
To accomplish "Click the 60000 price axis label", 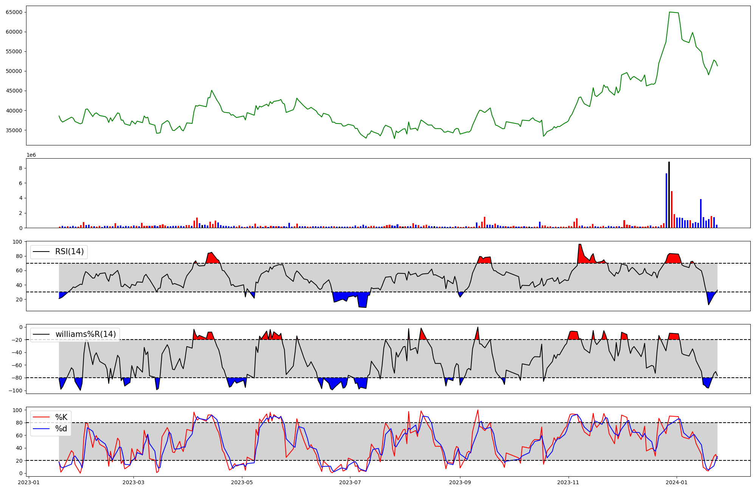I will click(x=14, y=32).
